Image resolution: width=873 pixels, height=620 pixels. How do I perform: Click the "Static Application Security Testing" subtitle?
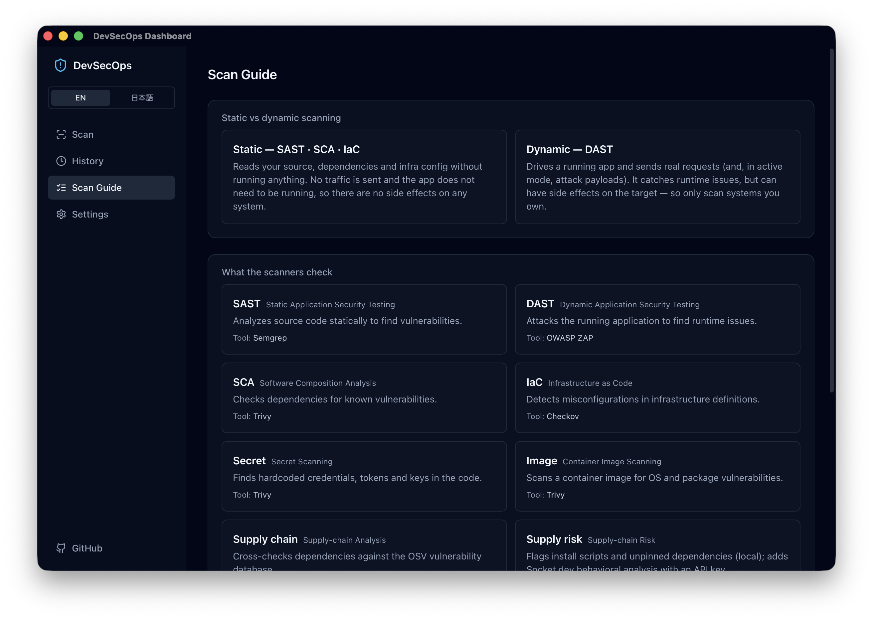point(330,305)
